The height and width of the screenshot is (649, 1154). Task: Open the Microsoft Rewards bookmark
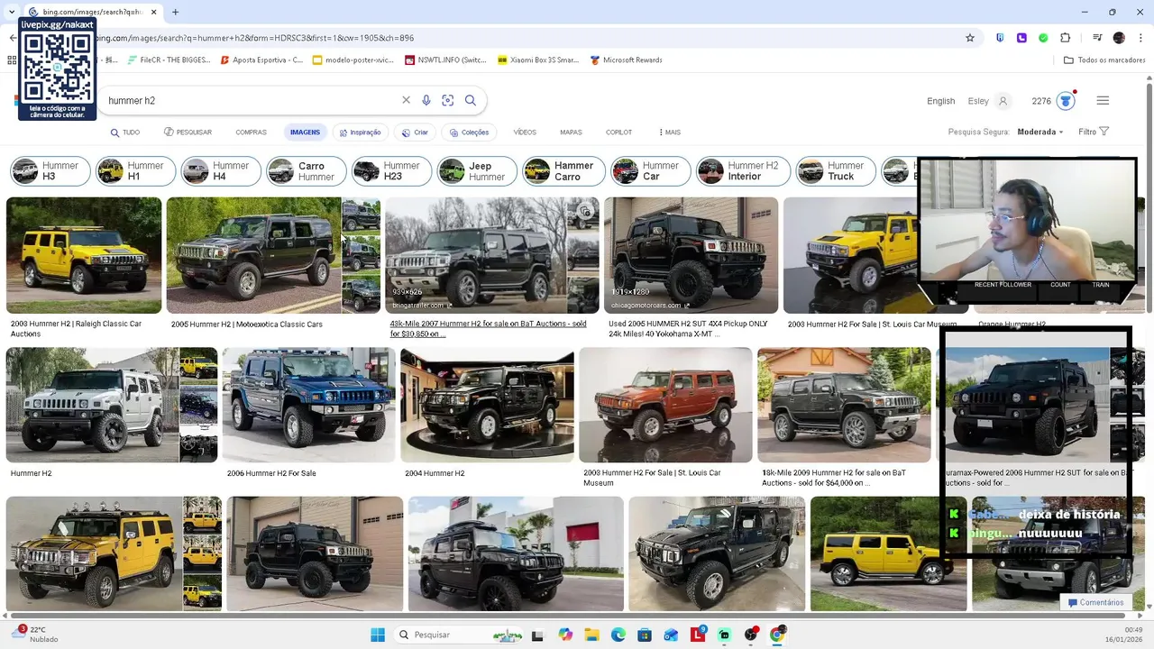tap(626, 60)
